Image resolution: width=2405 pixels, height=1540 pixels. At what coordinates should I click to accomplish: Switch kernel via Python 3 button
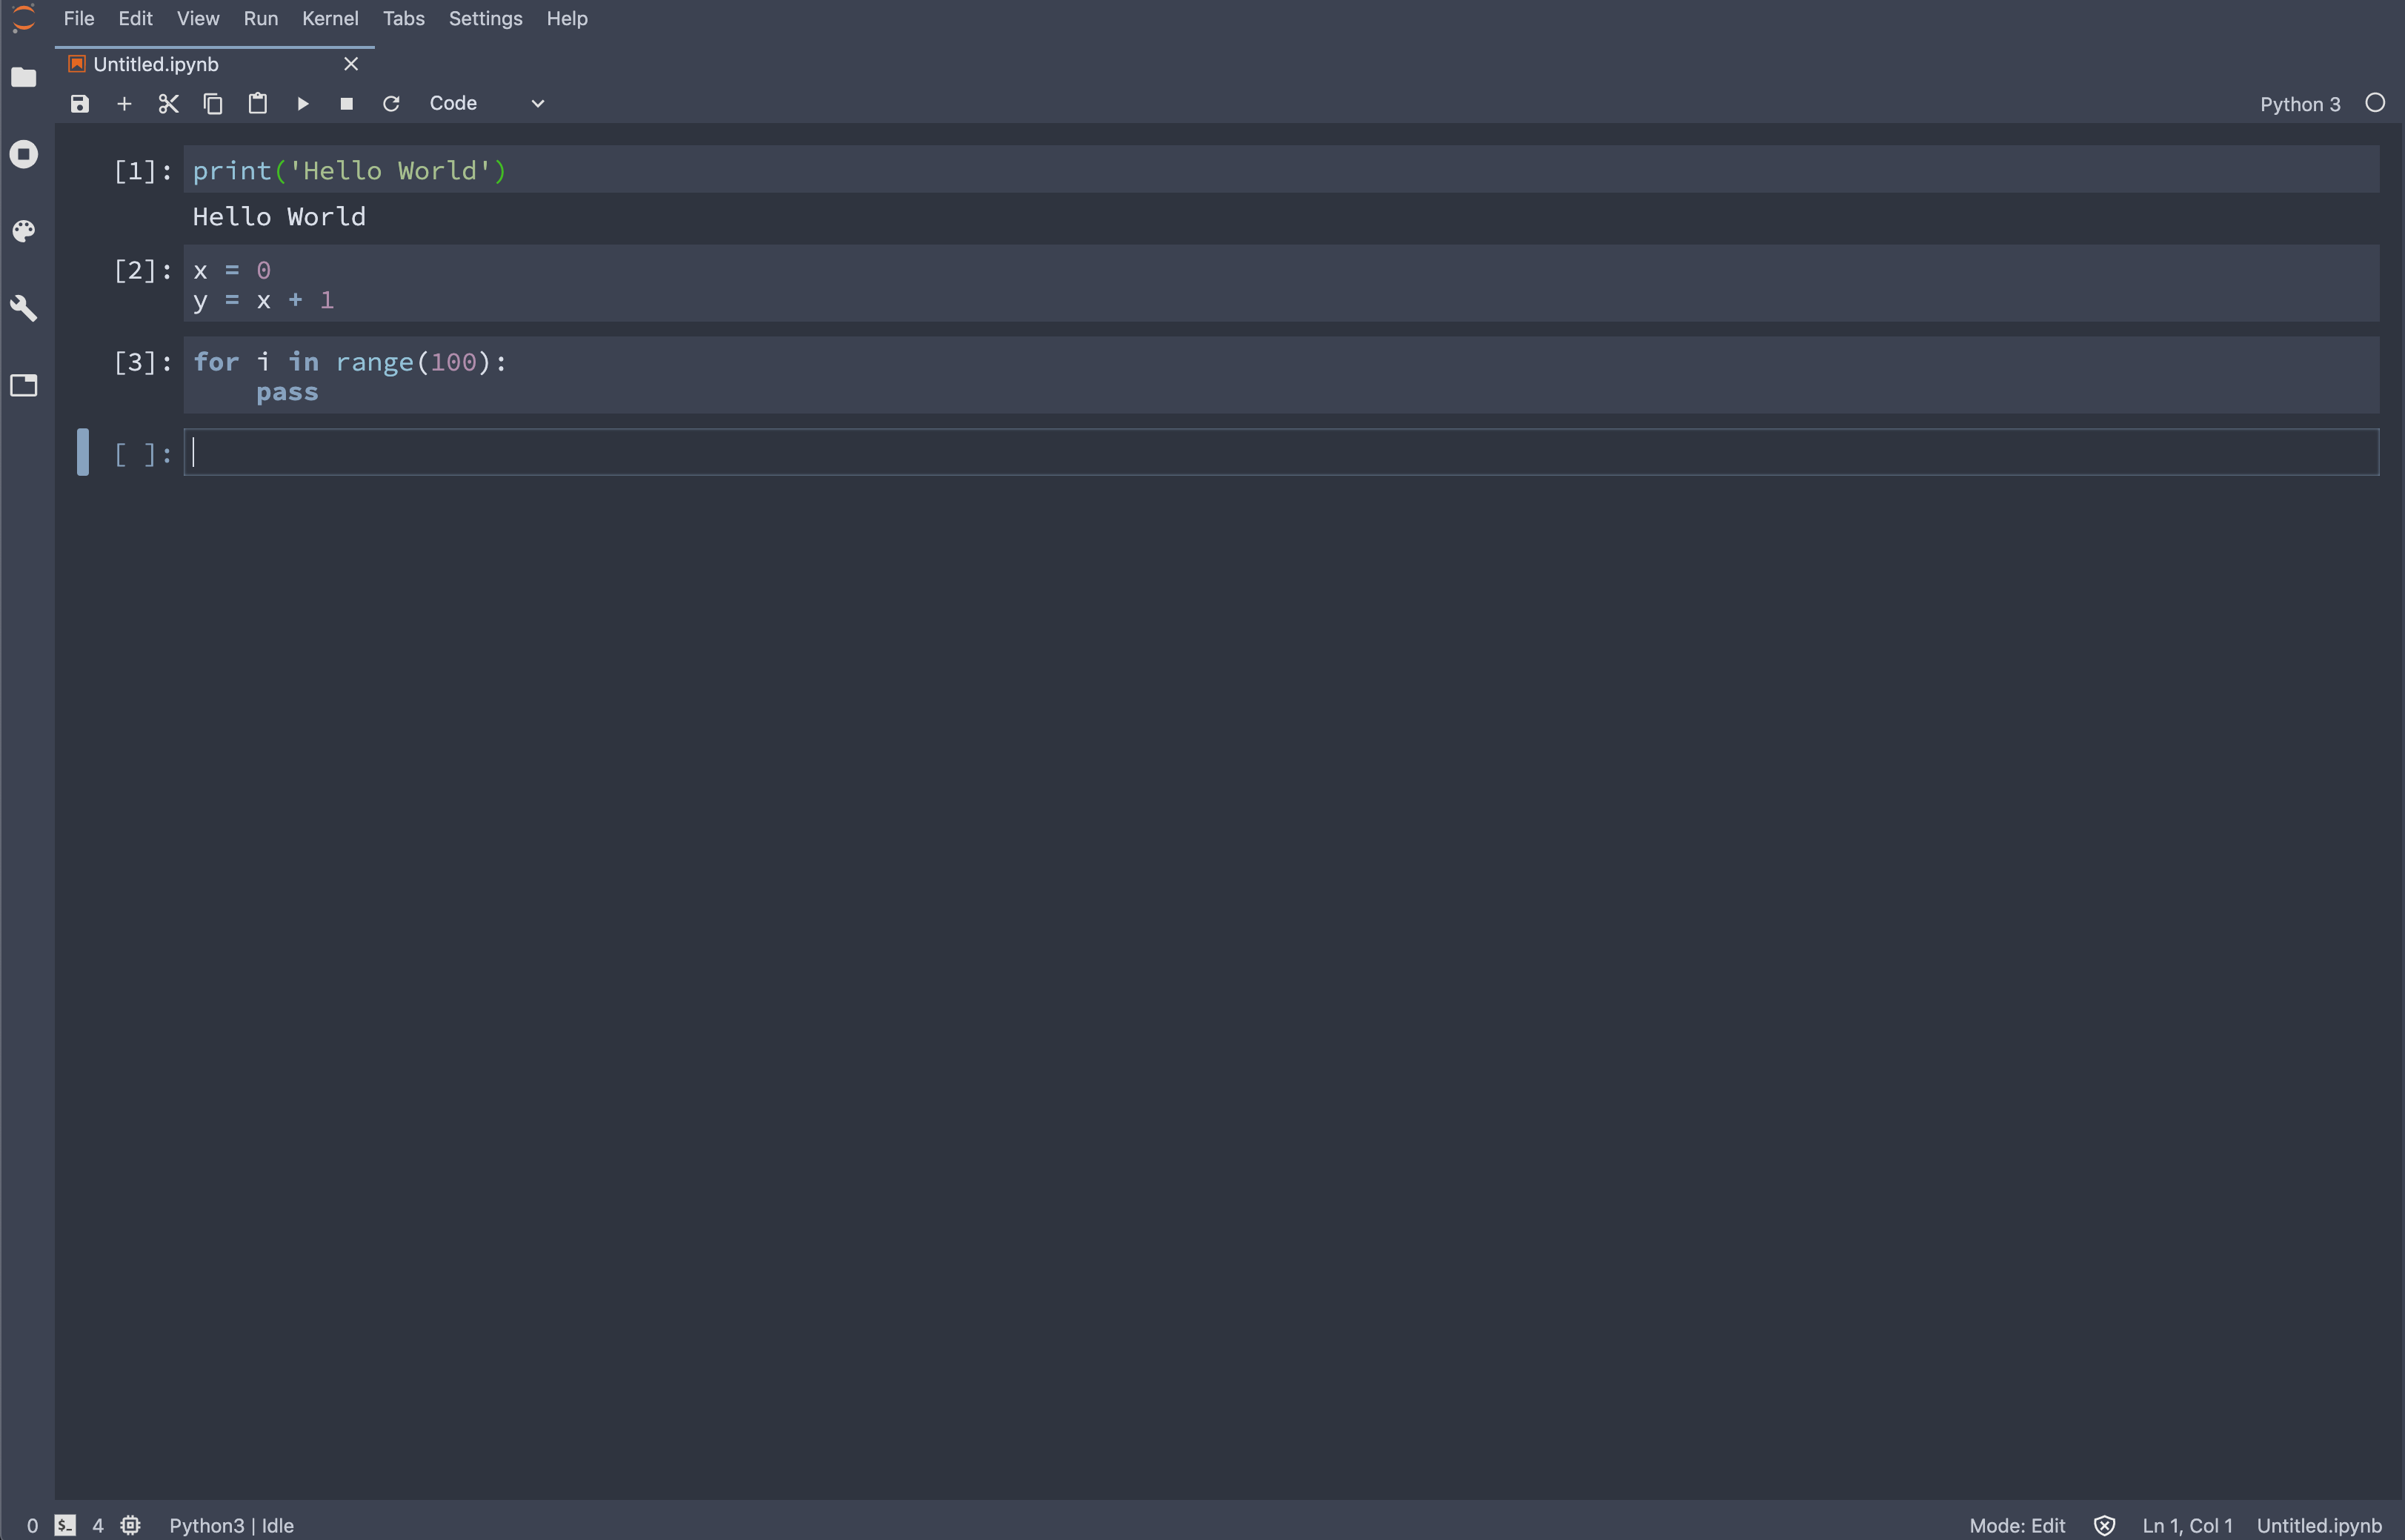pos(2299,104)
